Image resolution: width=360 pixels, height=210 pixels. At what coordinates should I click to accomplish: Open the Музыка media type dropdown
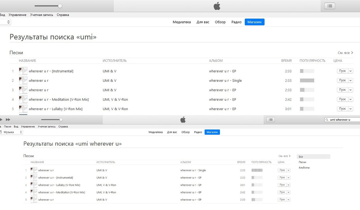(12, 132)
